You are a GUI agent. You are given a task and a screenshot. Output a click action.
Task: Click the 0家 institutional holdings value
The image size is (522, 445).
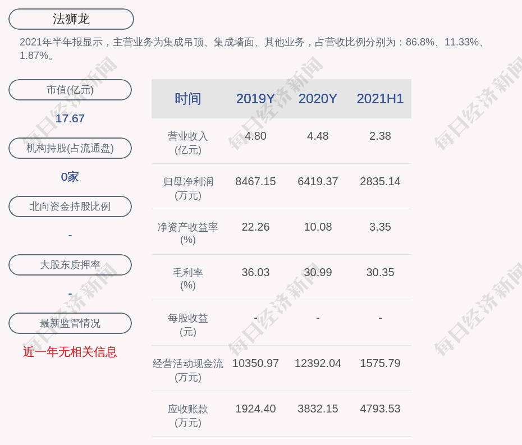coord(70,177)
